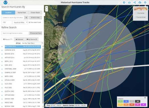Open the Nautical Miles units dropdown
149x108 pixels.
pos(20,23)
